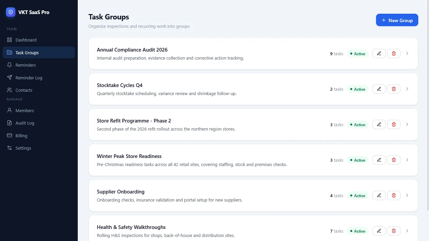Open the Supplier Onboarding title
Screen dimensions: 429x241
121,192
